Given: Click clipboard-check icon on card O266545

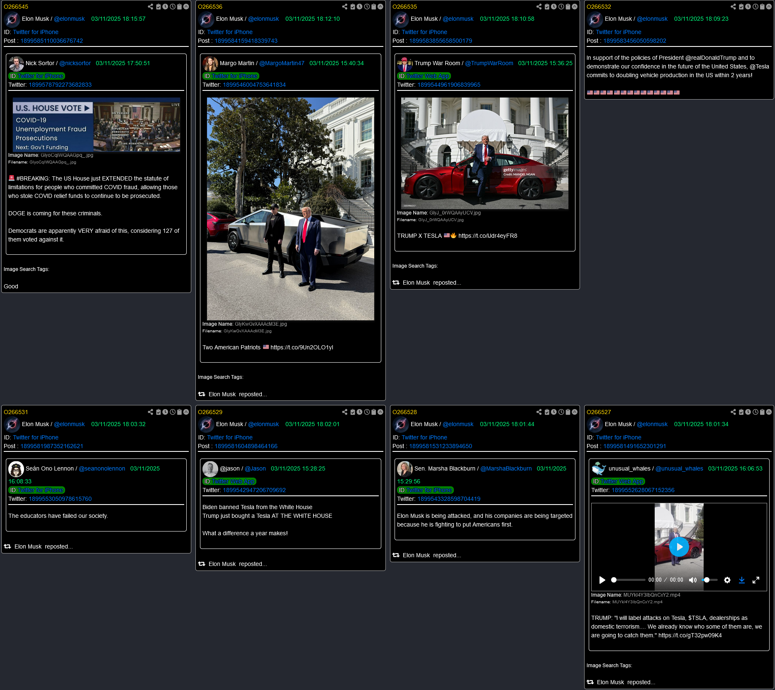Looking at the screenshot, I should point(158,7).
